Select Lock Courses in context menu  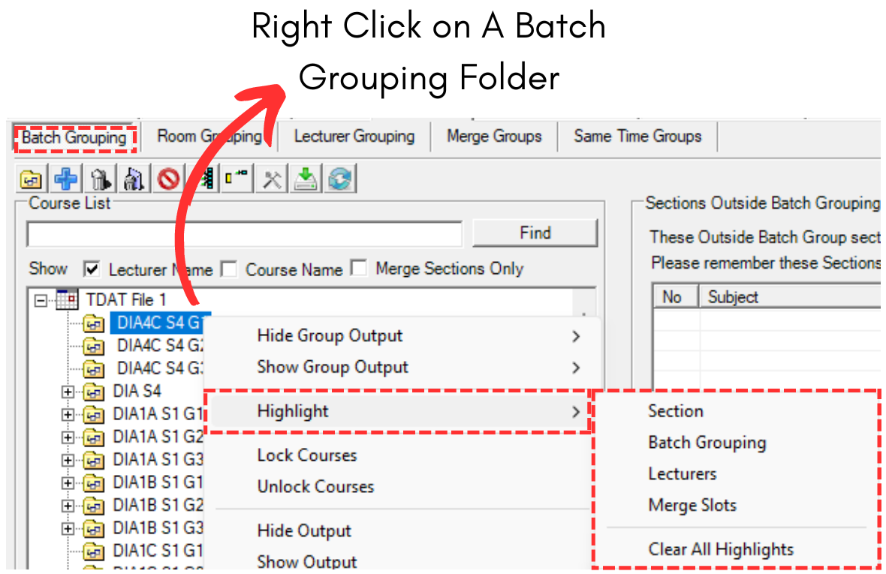coord(306,455)
